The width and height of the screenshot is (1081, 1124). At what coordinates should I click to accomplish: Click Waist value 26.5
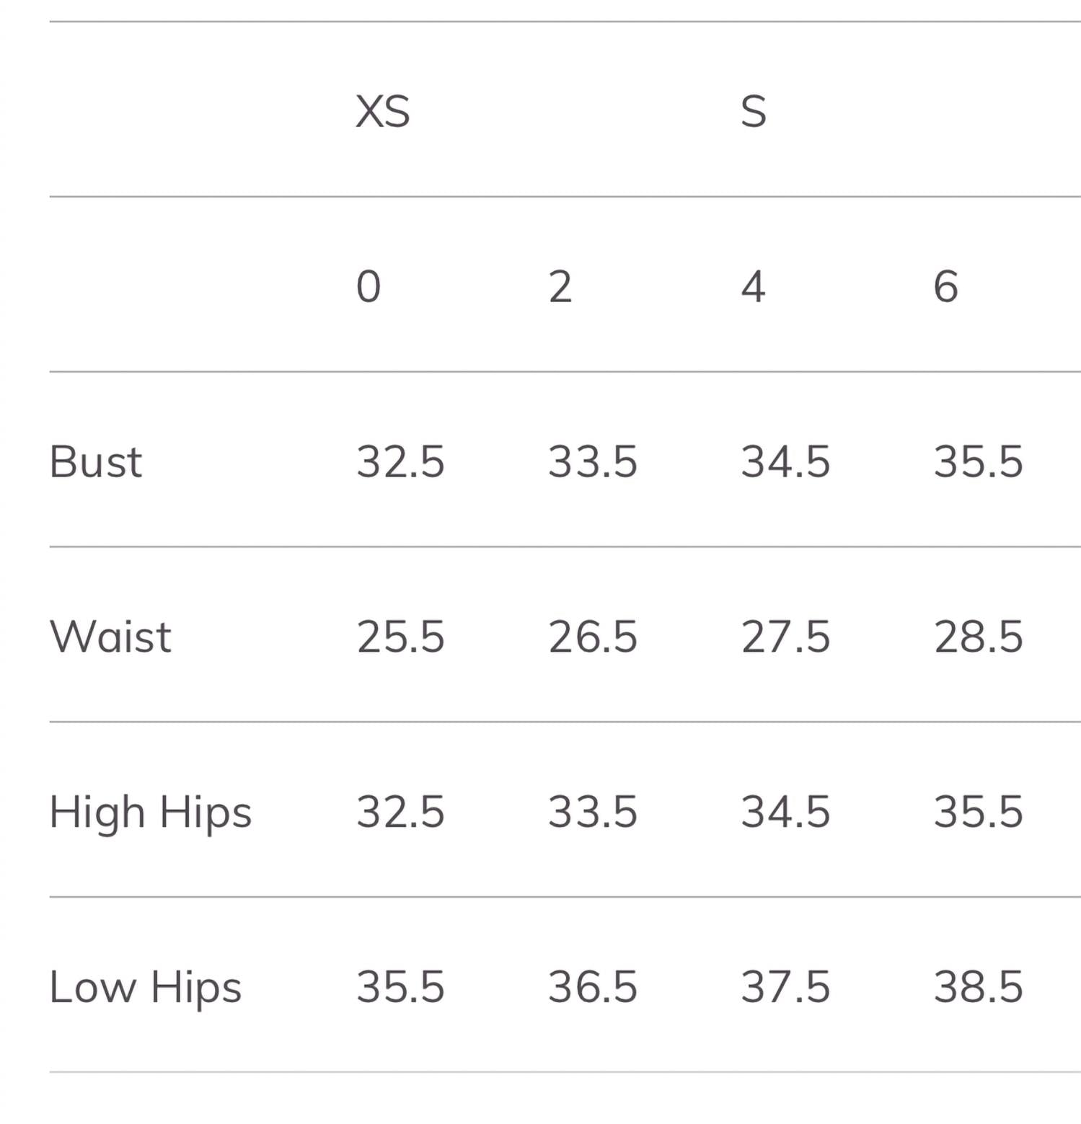coord(593,637)
